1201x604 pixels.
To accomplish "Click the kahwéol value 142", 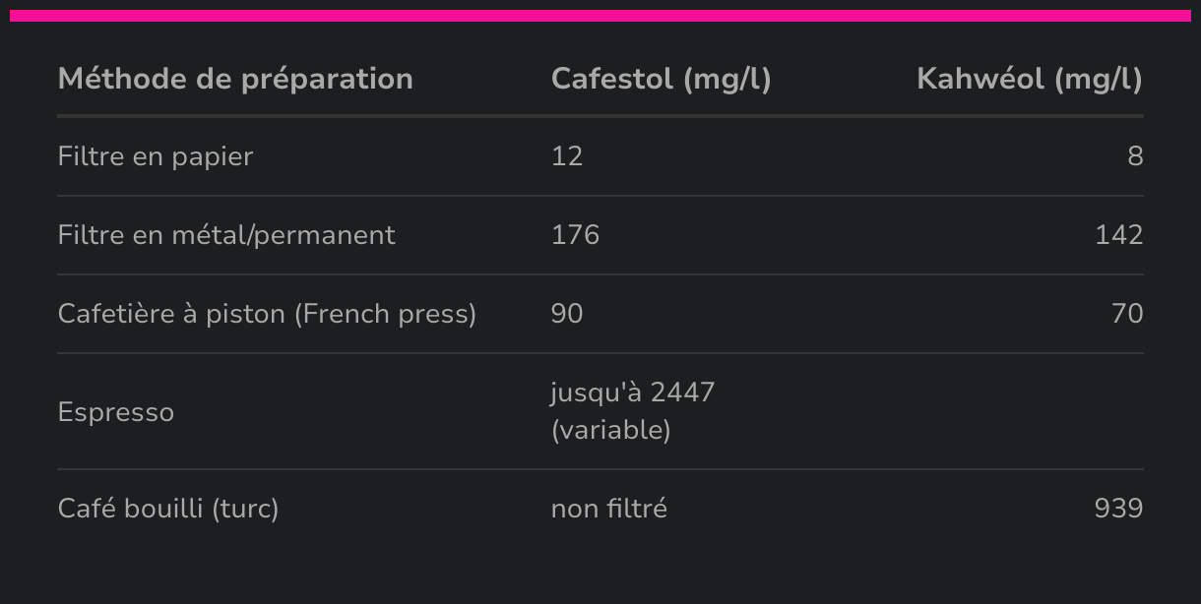I will pyautogui.click(x=1119, y=235).
